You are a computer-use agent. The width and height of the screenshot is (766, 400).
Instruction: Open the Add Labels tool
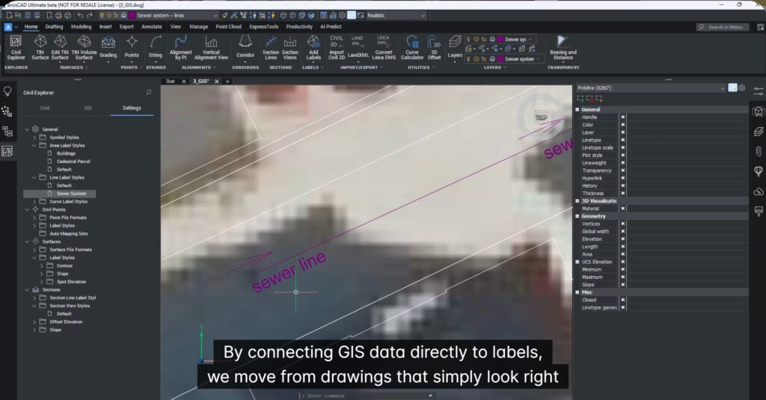pos(313,47)
